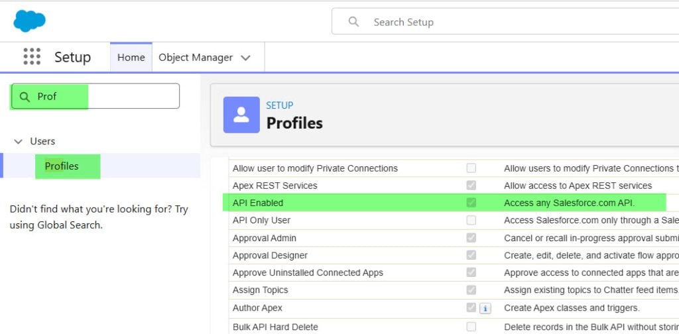Click 'Allow access to Apex REST services' description
This screenshot has width=679, height=334.
[578, 186]
